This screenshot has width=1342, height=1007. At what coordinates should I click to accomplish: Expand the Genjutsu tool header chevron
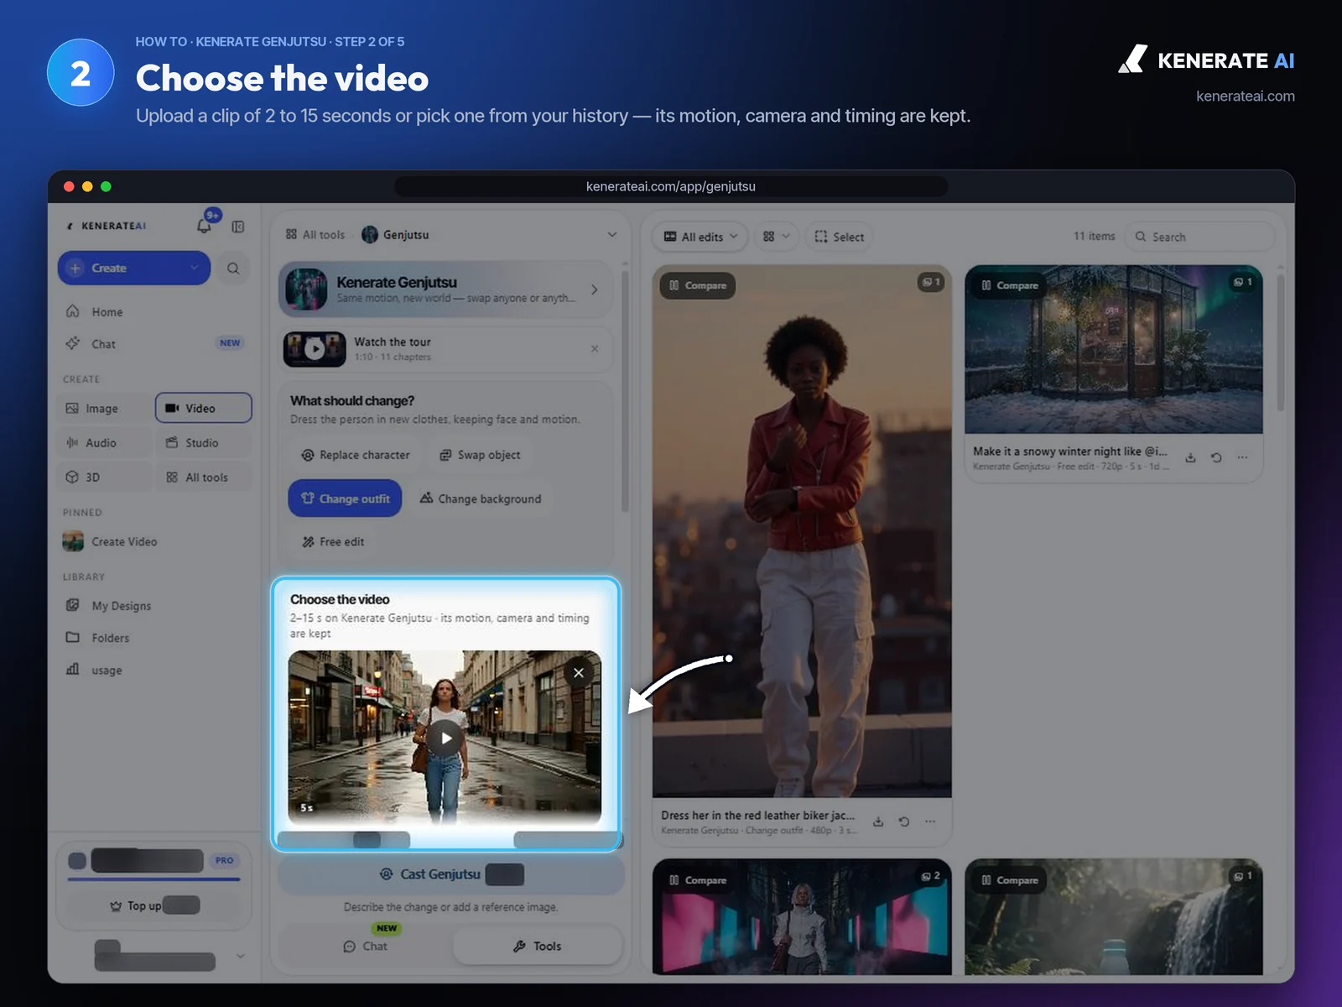pyautogui.click(x=612, y=235)
